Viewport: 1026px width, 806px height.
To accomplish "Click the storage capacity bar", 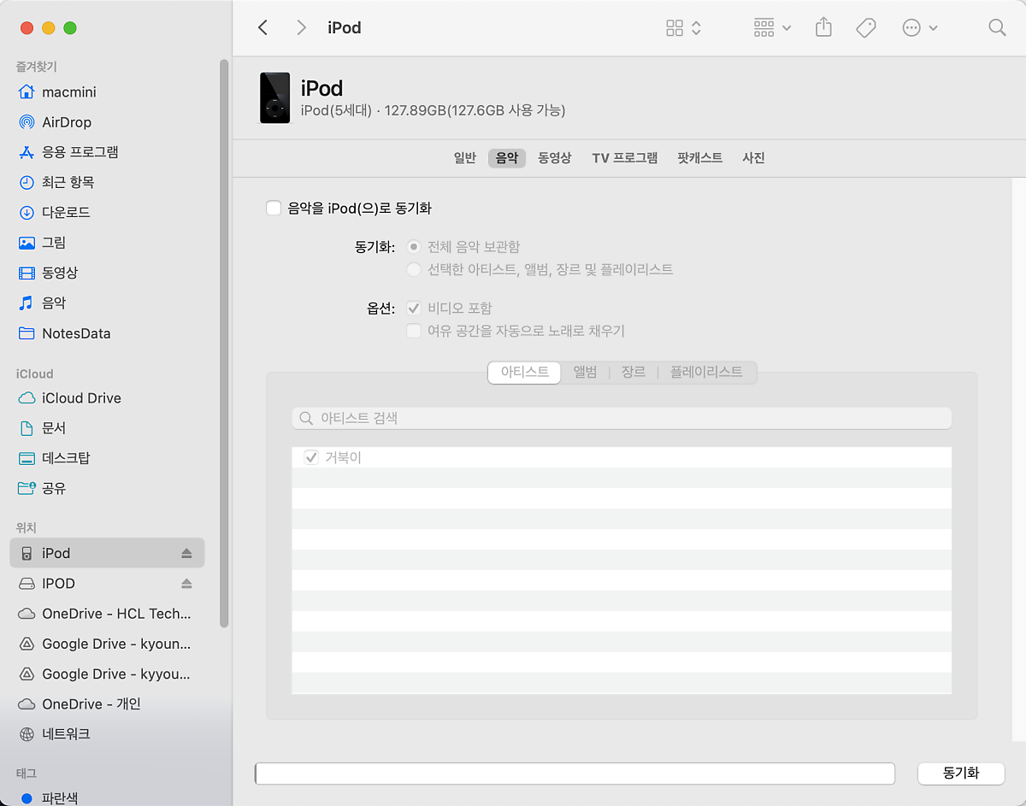I will [575, 774].
